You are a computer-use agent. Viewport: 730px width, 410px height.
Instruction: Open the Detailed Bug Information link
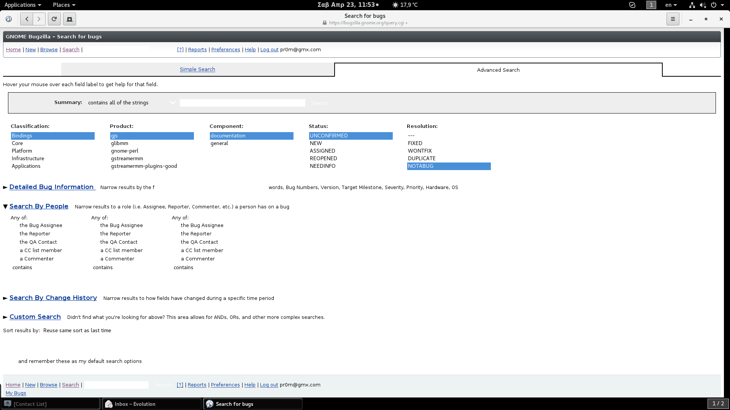(x=51, y=187)
